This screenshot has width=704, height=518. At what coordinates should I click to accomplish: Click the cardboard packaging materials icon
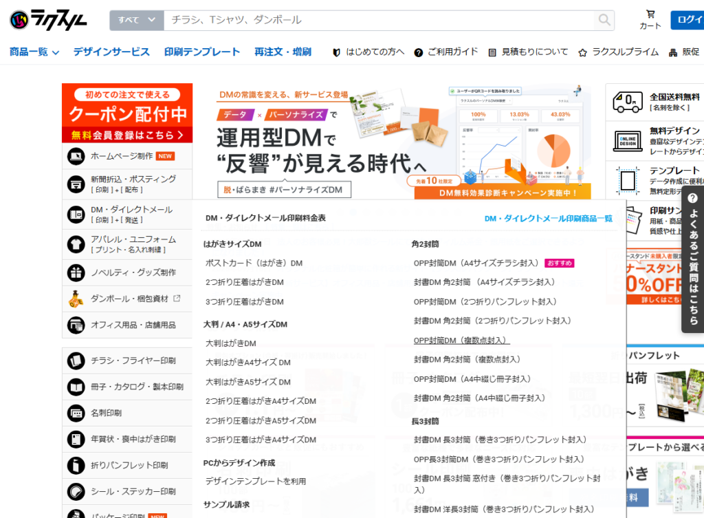tap(76, 299)
